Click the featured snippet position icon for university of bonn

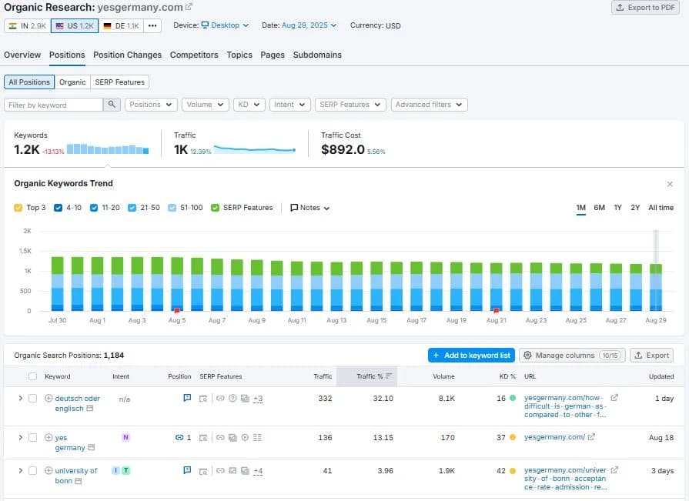pos(187,470)
